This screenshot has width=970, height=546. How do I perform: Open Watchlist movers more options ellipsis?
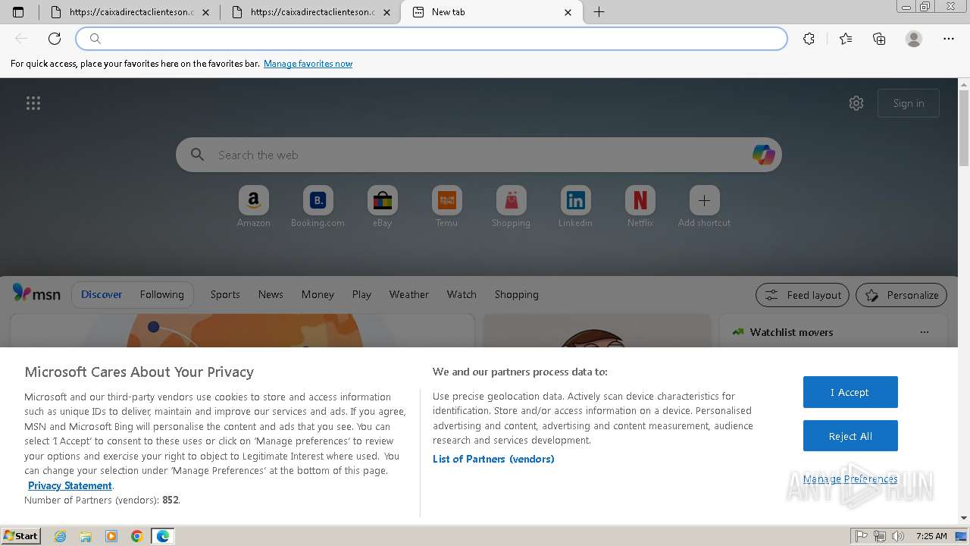pyautogui.click(x=924, y=332)
